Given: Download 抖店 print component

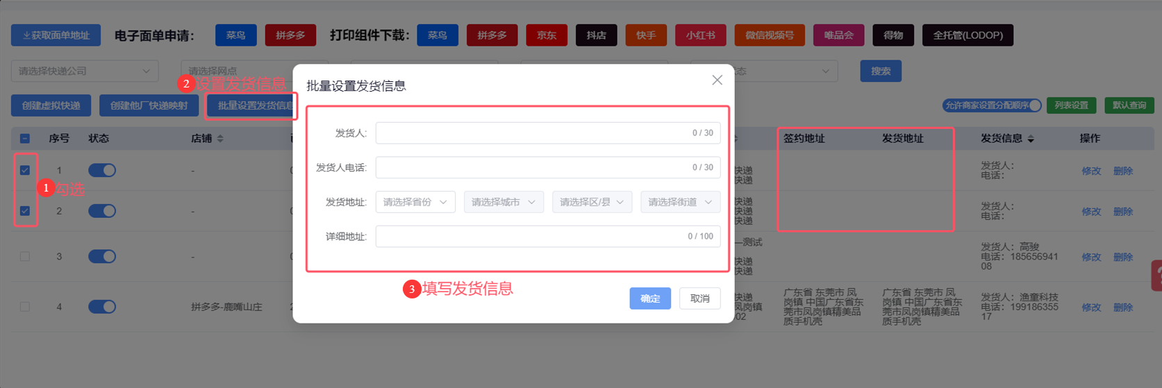Looking at the screenshot, I should 597,35.
